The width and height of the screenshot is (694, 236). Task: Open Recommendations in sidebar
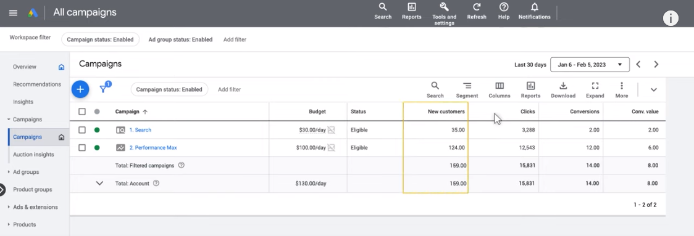click(x=37, y=84)
